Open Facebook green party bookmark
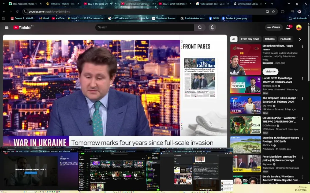310x193 pixels. coord(234,18)
